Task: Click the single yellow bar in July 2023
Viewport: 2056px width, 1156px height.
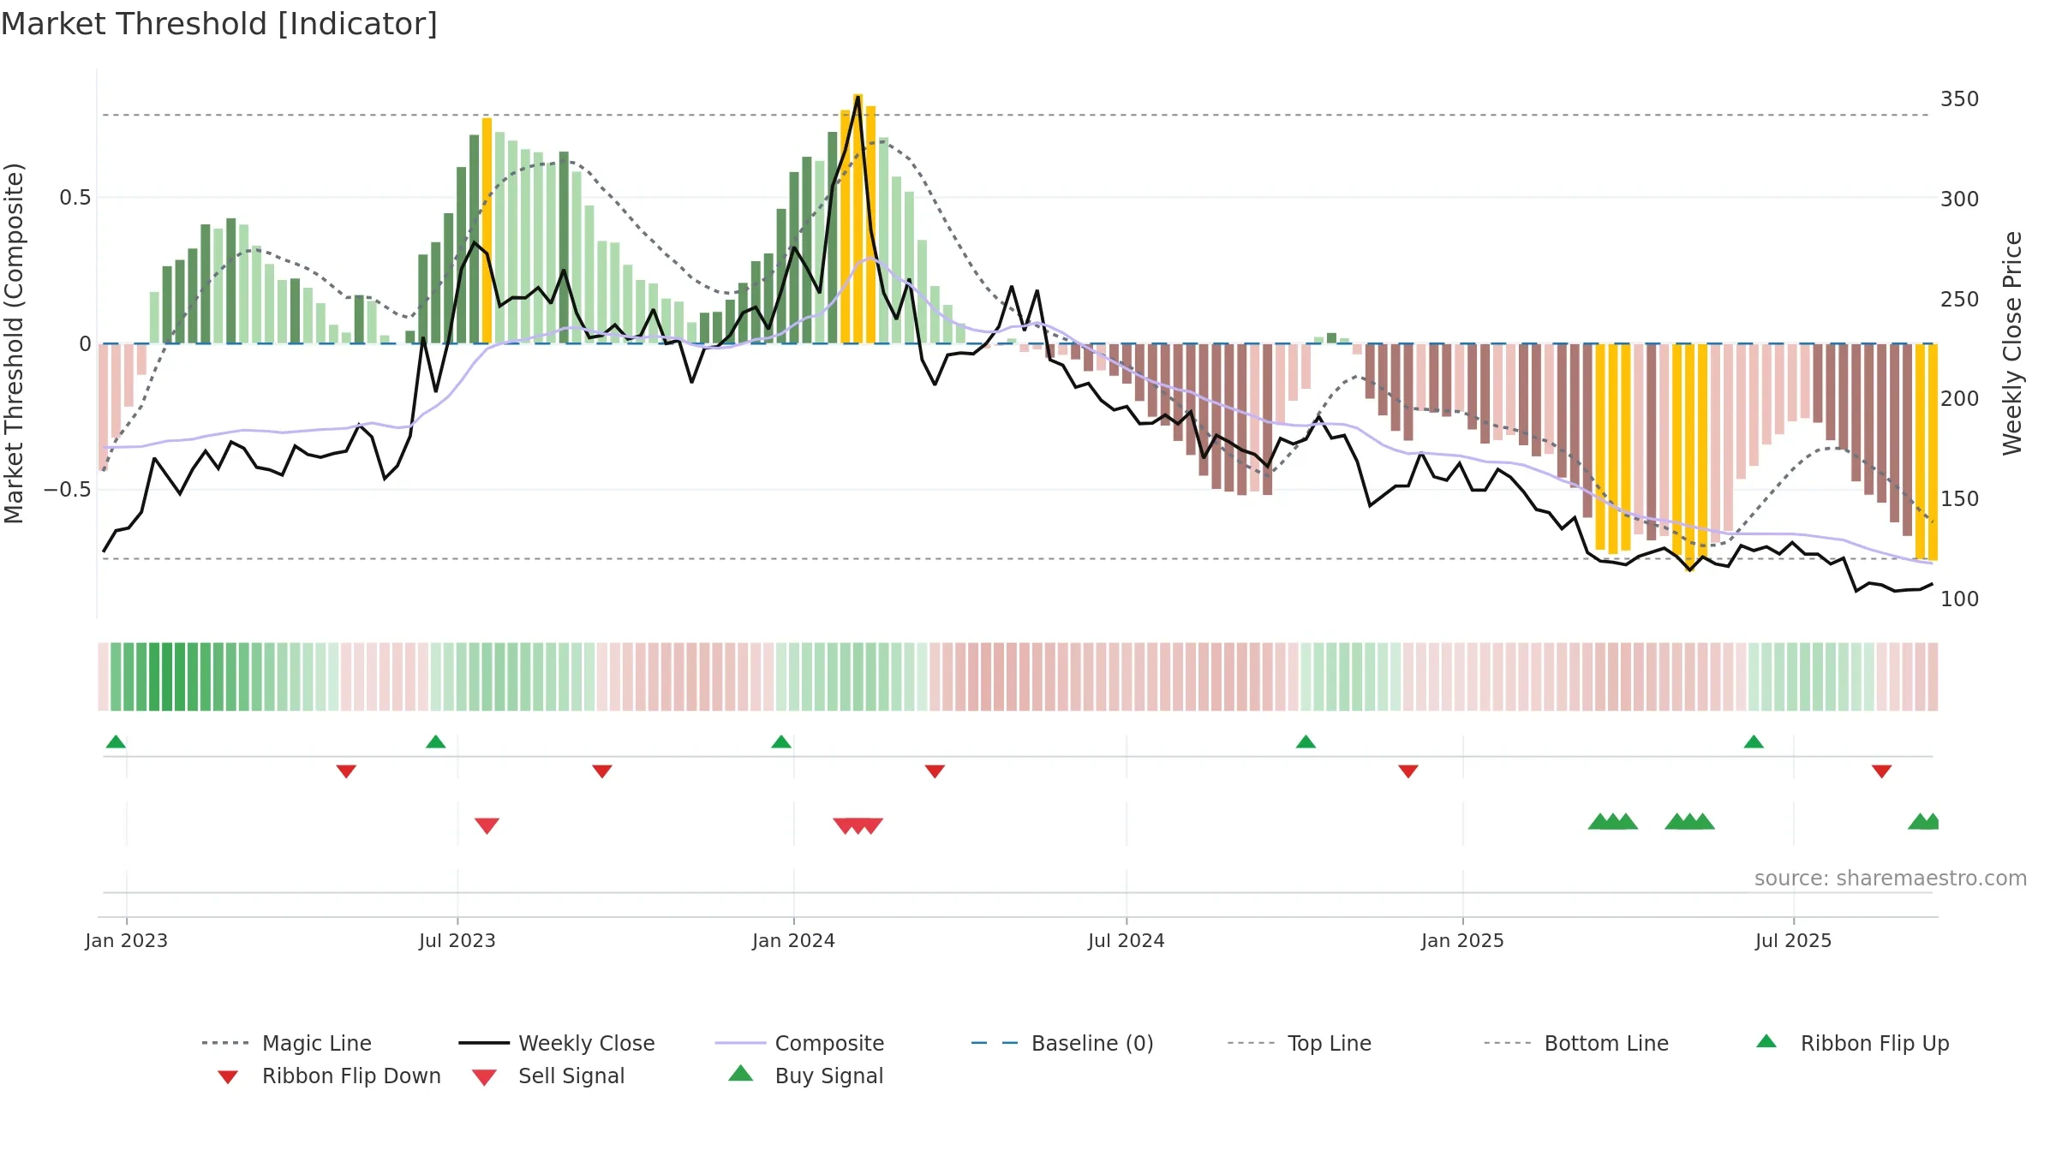Action: tap(487, 230)
